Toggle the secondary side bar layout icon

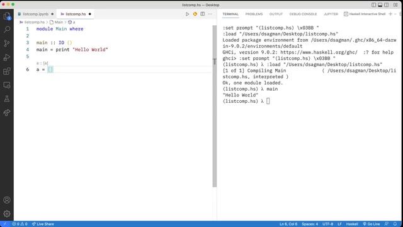point(387,5)
